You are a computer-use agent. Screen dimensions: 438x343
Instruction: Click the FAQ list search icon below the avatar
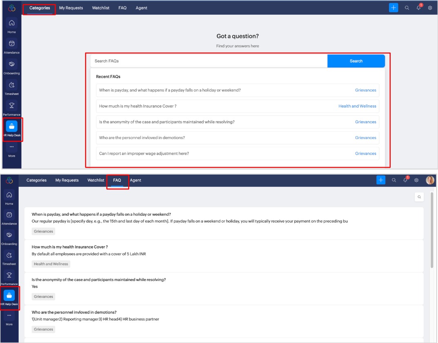click(x=419, y=197)
